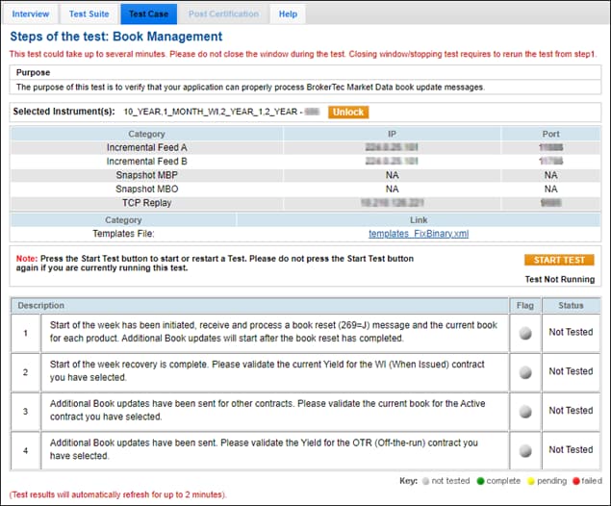611x506 pixels.
Task: Click the Unlock button beside selected instruments
Action: (347, 113)
